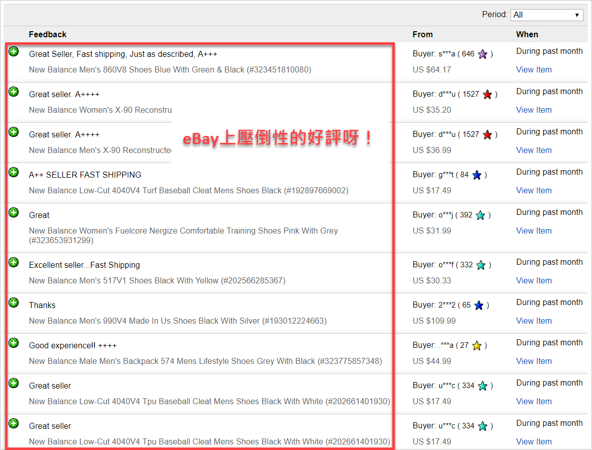This screenshot has width=592, height=450.
Task: Open View Item for the $64.17 purchase
Action: [534, 70]
